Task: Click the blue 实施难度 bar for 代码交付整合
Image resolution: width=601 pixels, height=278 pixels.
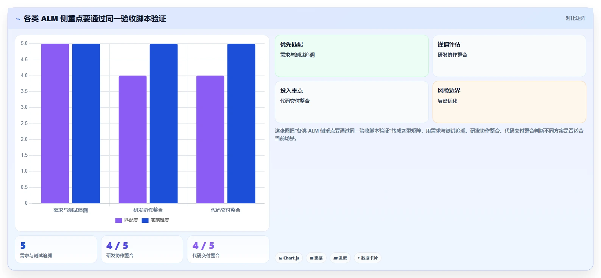Action: pyautogui.click(x=241, y=124)
